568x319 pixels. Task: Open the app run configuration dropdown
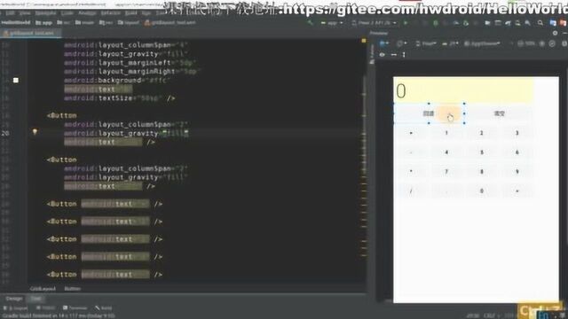coord(331,23)
